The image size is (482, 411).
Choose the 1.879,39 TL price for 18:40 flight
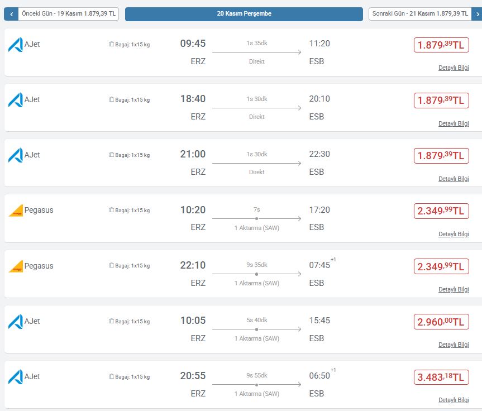coord(441,101)
